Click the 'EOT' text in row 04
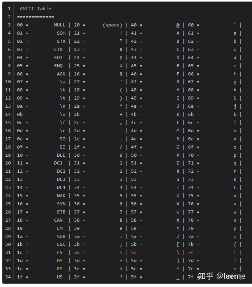Image resolution: width=252 pixels, height=287 pixels. 58,58
